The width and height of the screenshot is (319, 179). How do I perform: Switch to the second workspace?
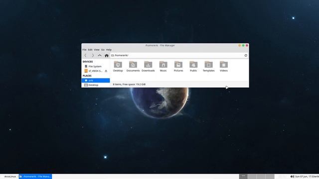point(252,177)
